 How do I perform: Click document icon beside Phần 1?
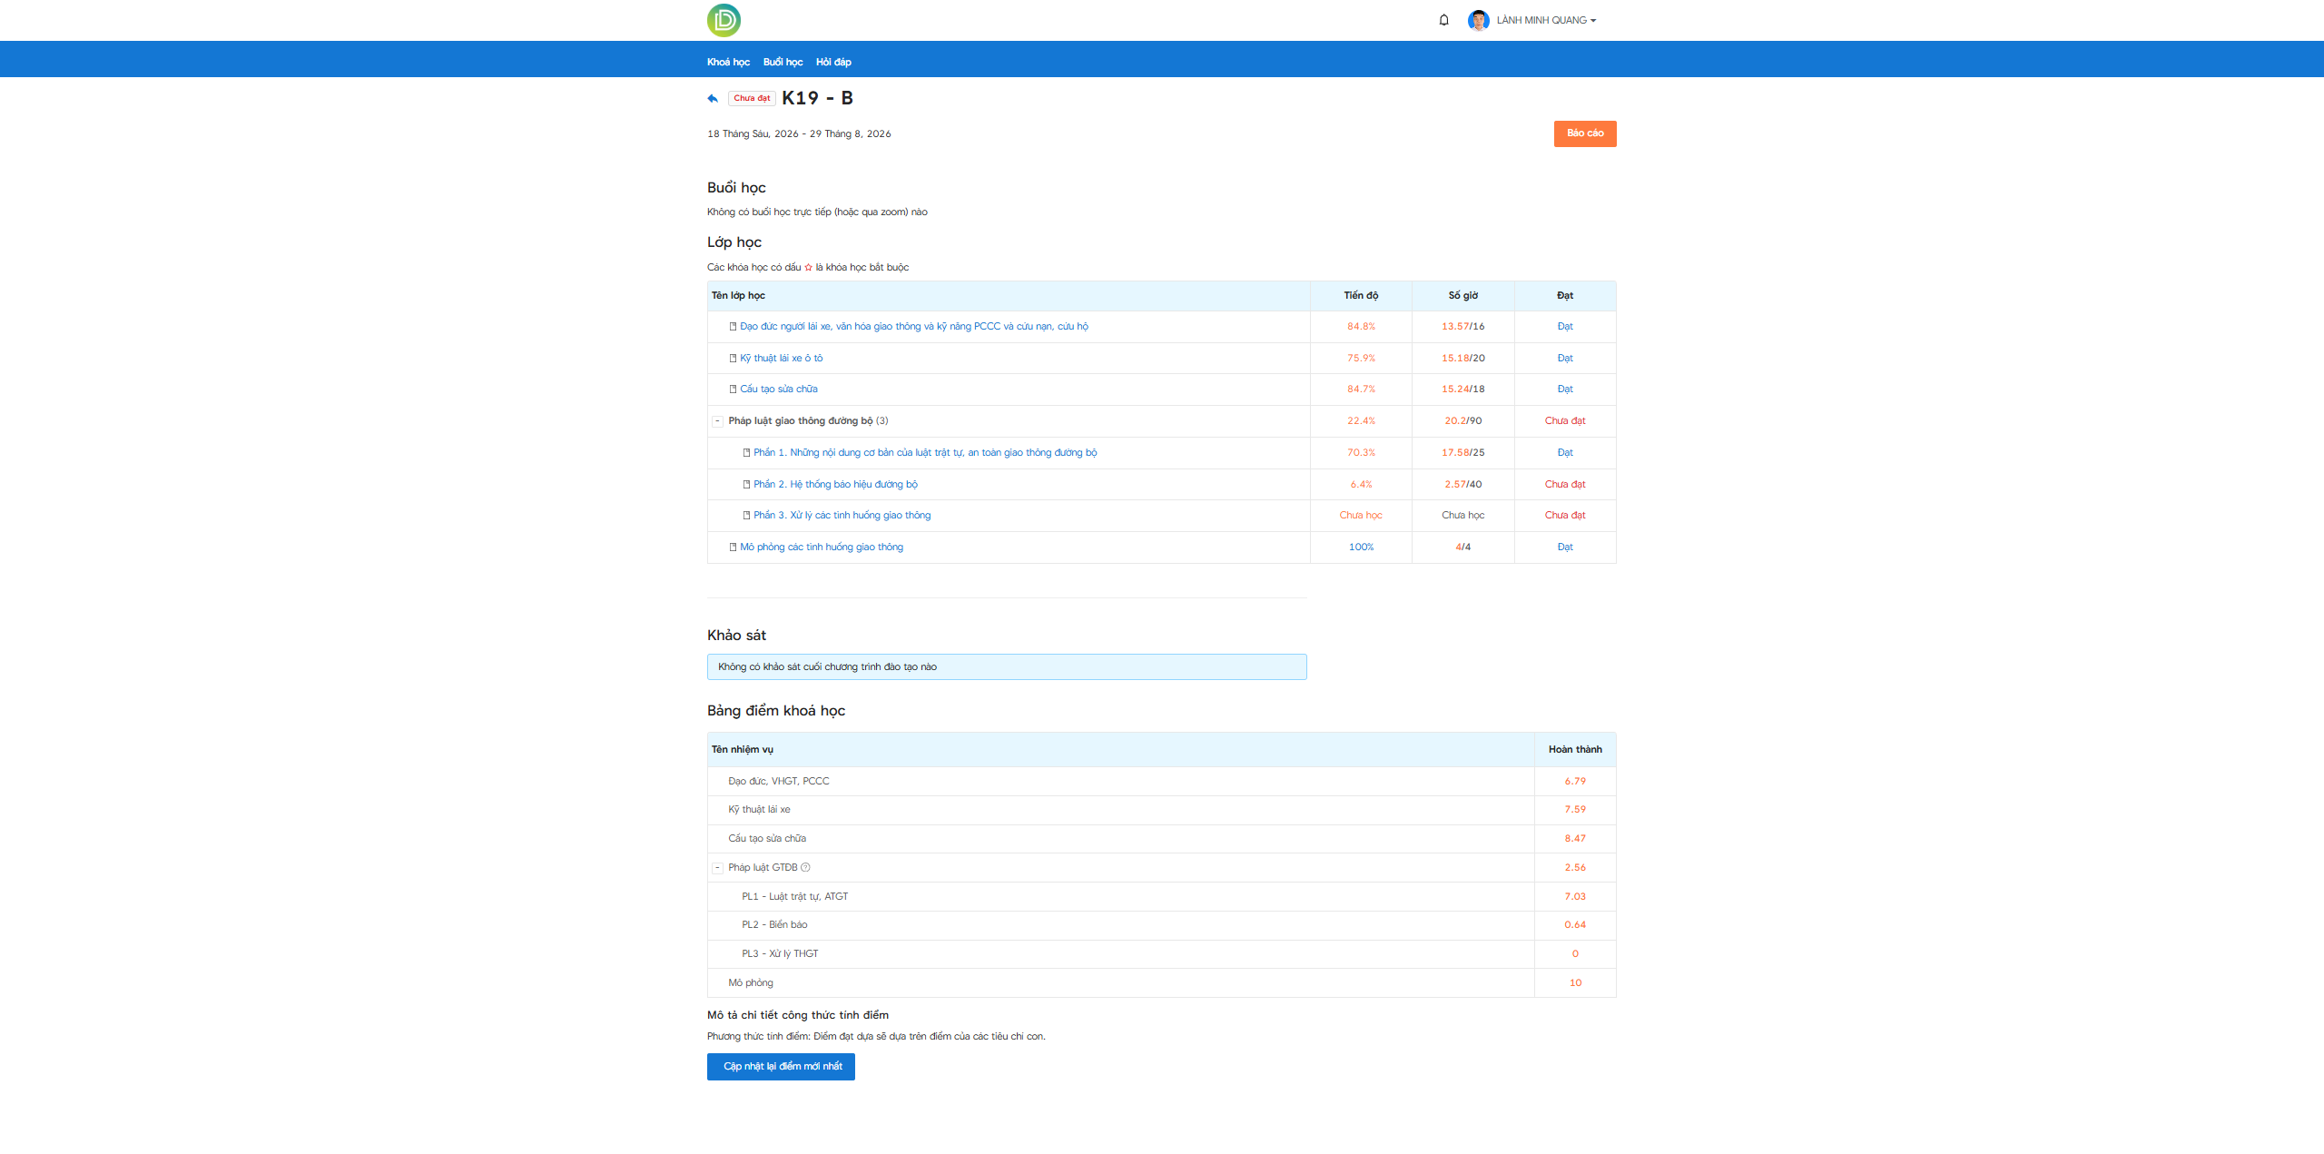pos(746,453)
